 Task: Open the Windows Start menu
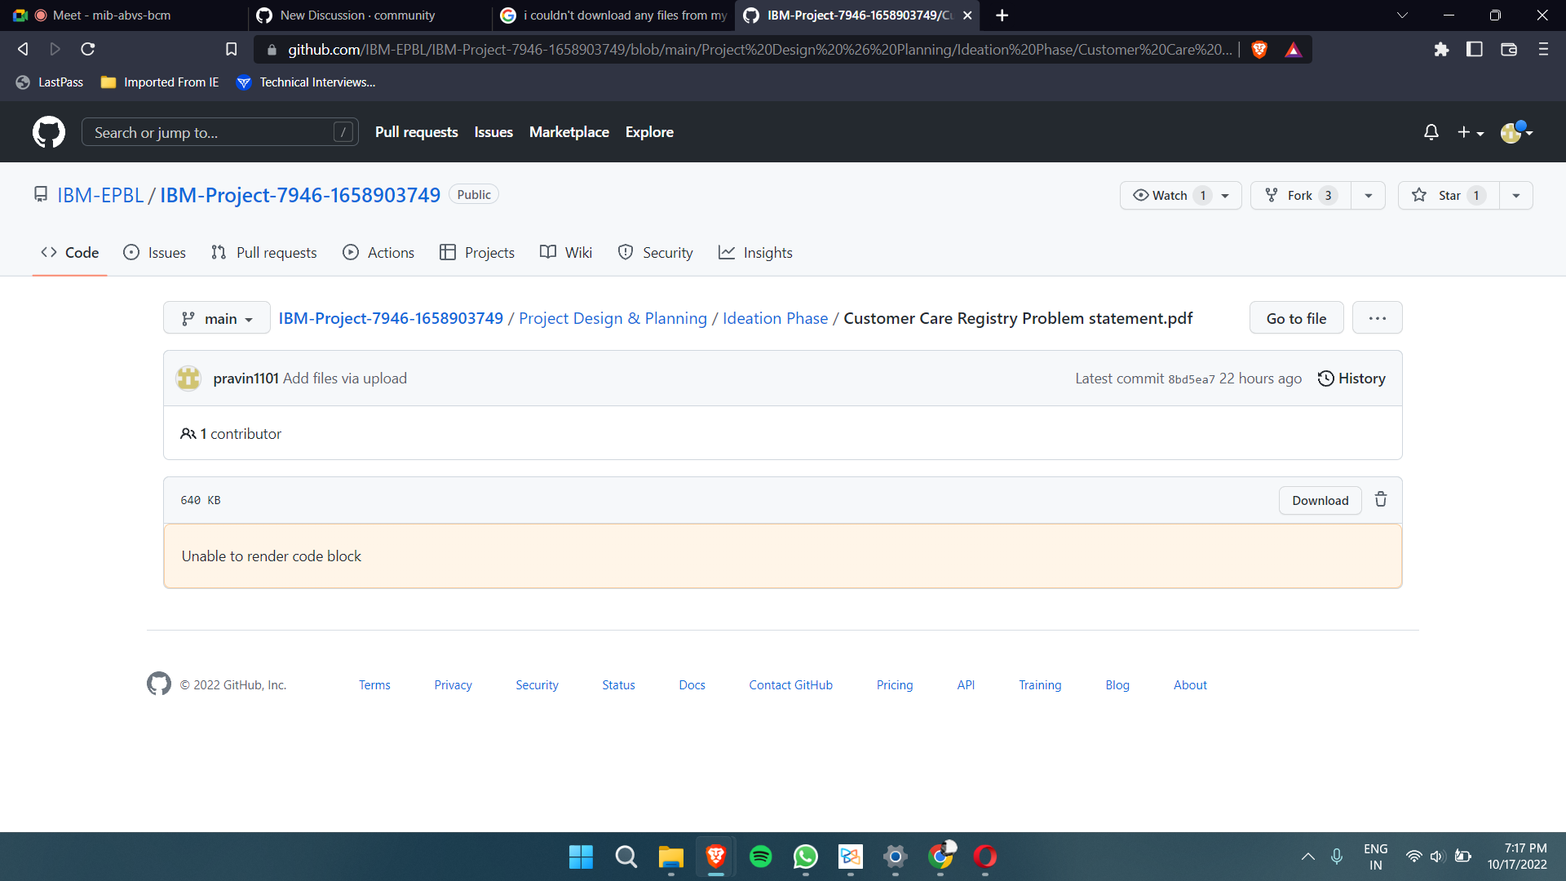[x=581, y=857]
